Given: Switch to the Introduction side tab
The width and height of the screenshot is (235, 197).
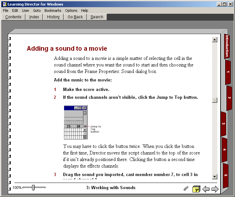Looking at the screenshot, I should pyautogui.click(x=227, y=46).
